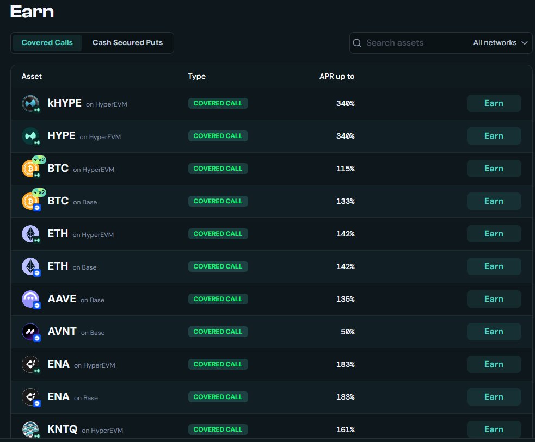This screenshot has width=535, height=442.
Task: Click Earn button for ETH on Base
Action: pos(494,266)
